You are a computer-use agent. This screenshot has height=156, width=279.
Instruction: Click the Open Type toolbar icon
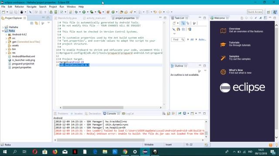pos(121,12)
